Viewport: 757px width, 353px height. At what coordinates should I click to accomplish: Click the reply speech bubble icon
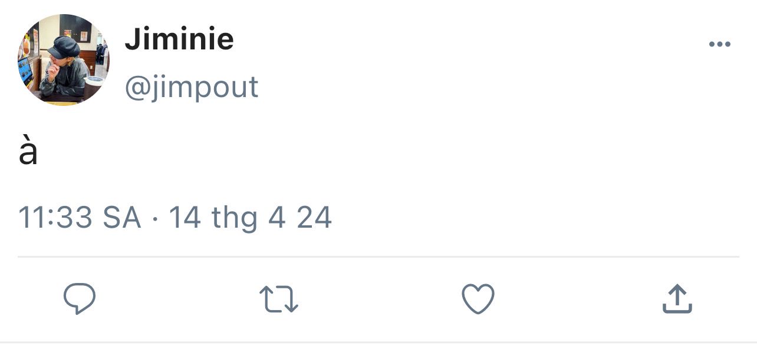[x=80, y=299]
